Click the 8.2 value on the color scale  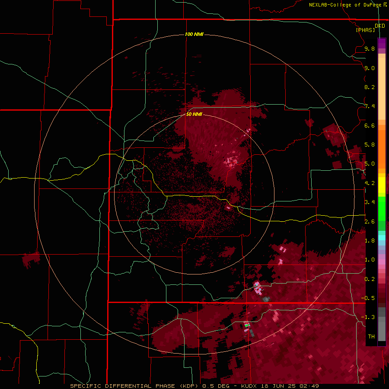tap(370, 87)
